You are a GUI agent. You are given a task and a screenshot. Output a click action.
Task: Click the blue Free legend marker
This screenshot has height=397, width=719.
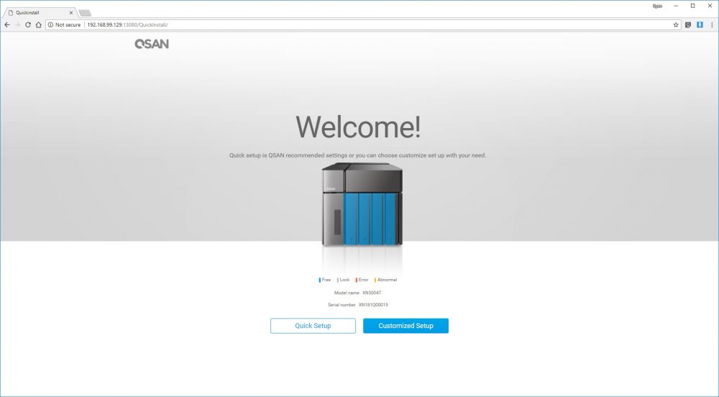[x=320, y=280]
